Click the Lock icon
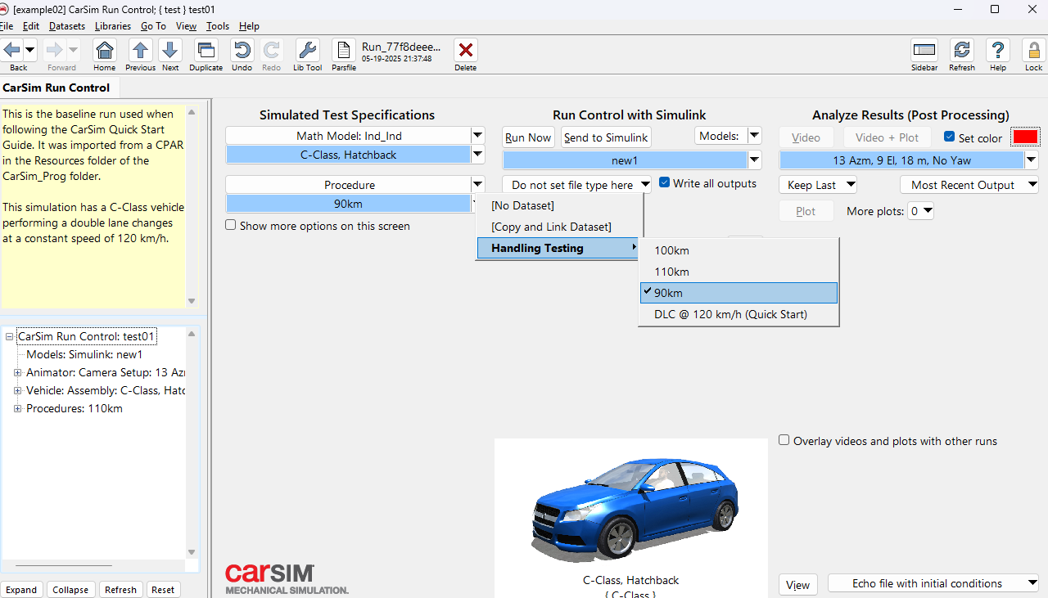1048x598 pixels. point(1033,49)
